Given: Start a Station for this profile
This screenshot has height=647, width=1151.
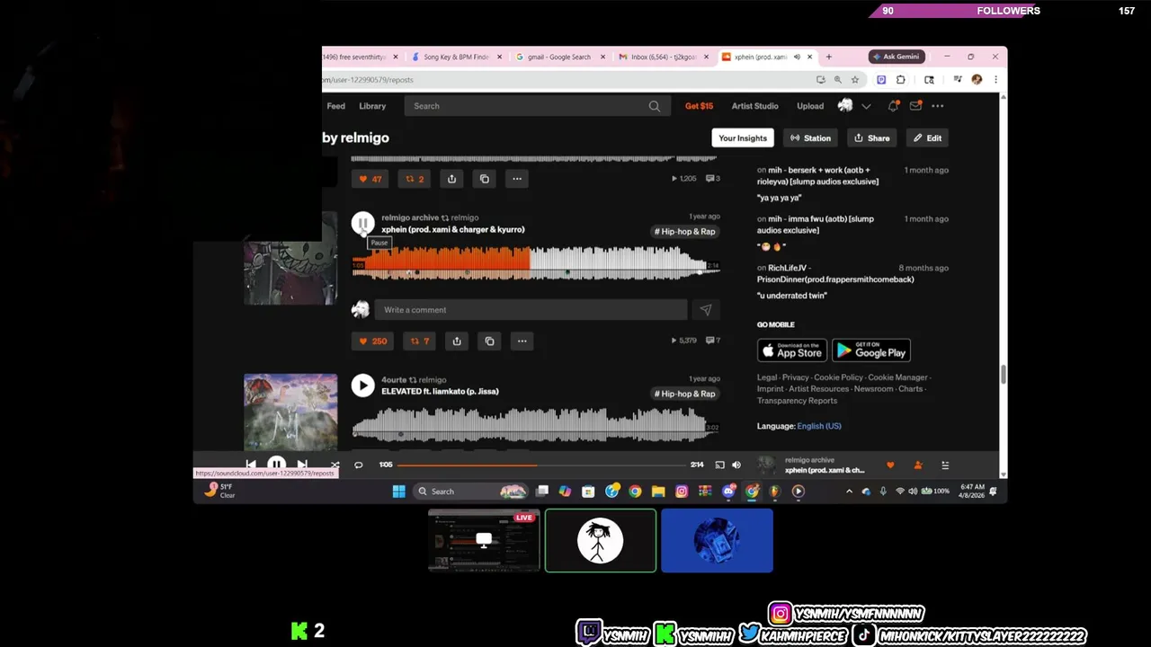Looking at the screenshot, I should click(x=810, y=138).
